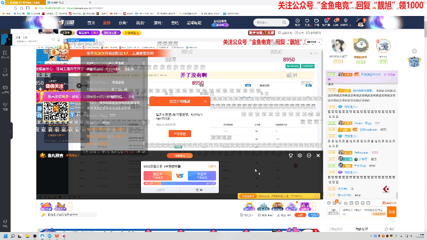Click the plus icon beside rankings
Screen dimensions: 427x240
(x=414, y=51)
